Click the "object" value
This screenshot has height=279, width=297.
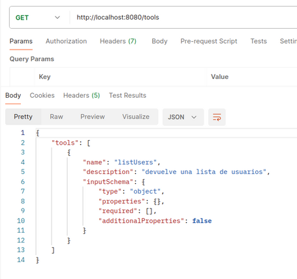[x=145, y=192]
